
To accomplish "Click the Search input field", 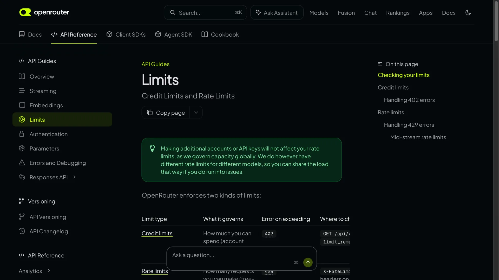I will [x=205, y=12].
